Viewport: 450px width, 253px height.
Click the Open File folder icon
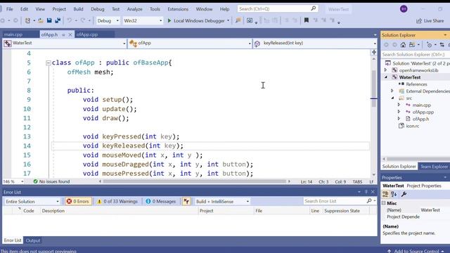tap(41, 20)
